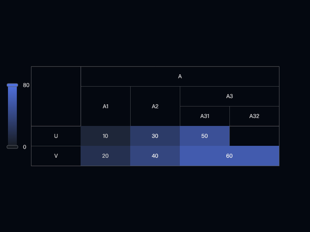Select the A32 column header
The height and width of the screenshot is (232, 310).
[x=254, y=116]
